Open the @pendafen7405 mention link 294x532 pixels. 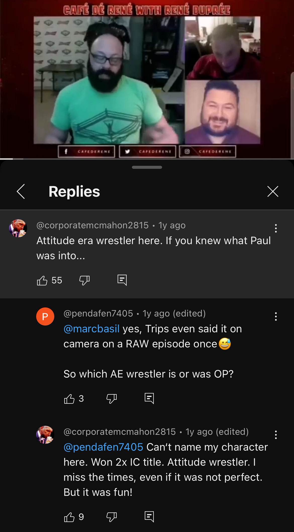(x=103, y=447)
